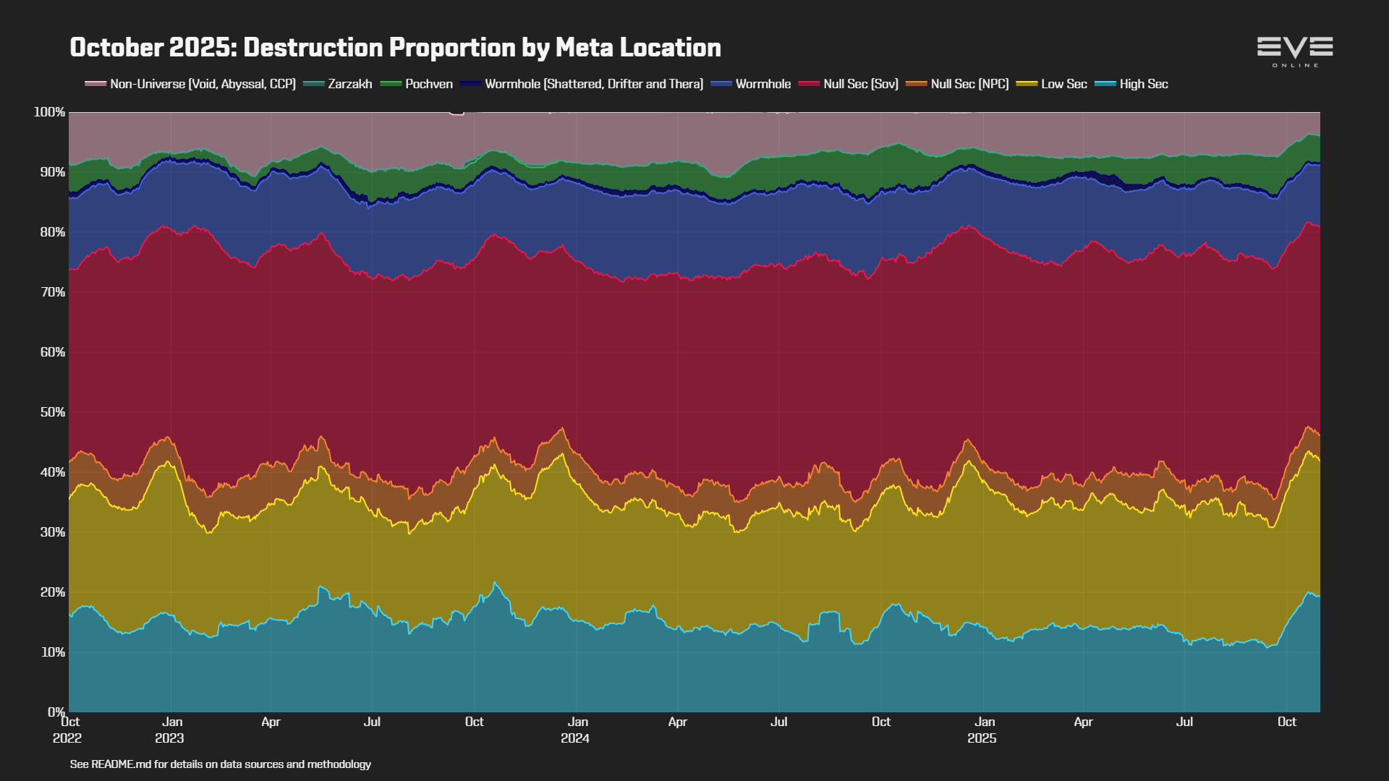Toggle the Low Sec legend entry
This screenshot has height=781, width=1389.
pos(1063,84)
